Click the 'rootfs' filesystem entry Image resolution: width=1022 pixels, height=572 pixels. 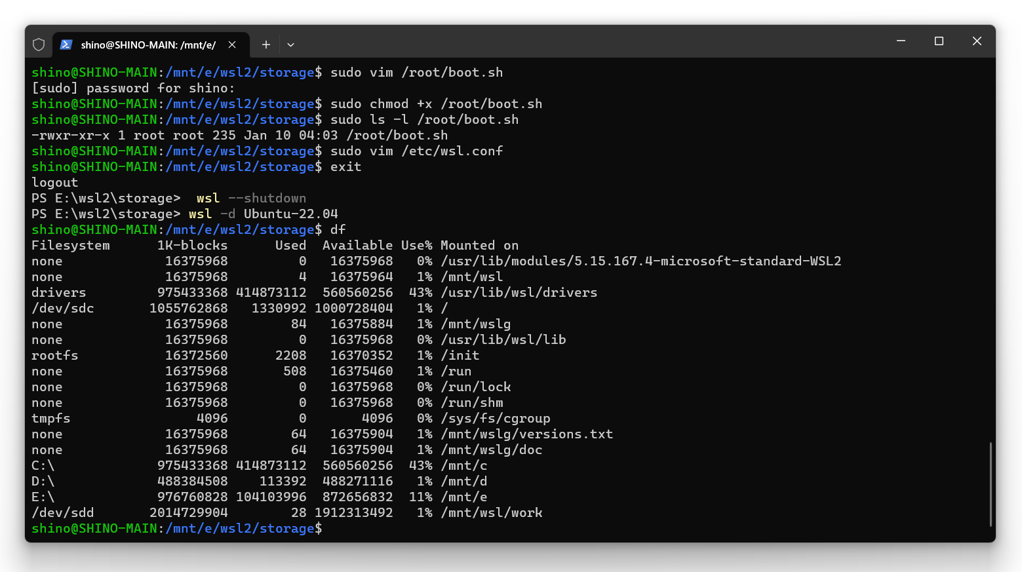tap(55, 356)
